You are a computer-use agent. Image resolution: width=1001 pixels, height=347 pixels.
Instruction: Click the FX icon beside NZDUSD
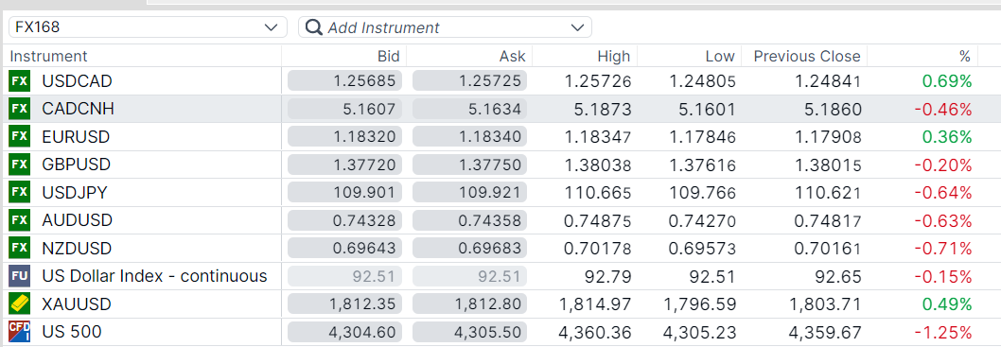(x=19, y=248)
